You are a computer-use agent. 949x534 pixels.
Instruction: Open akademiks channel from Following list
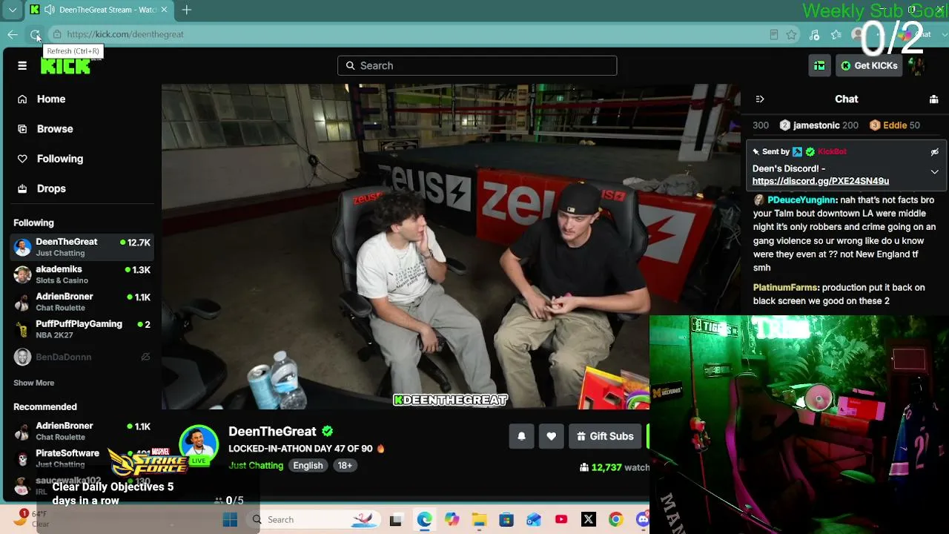[x=82, y=274]
